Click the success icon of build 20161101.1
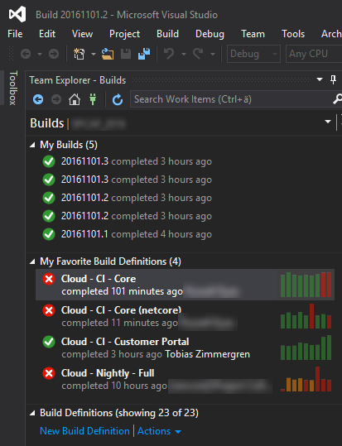Image resolution: width=342 pixels, height=446 pixels. click(49, 234)
